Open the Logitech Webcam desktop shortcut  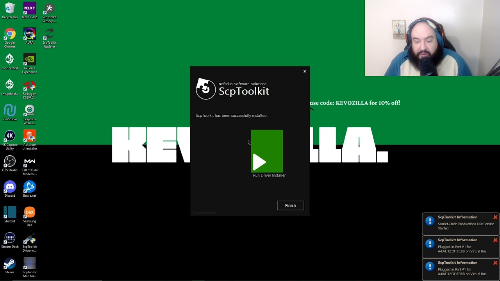click(x=30, y=114)
